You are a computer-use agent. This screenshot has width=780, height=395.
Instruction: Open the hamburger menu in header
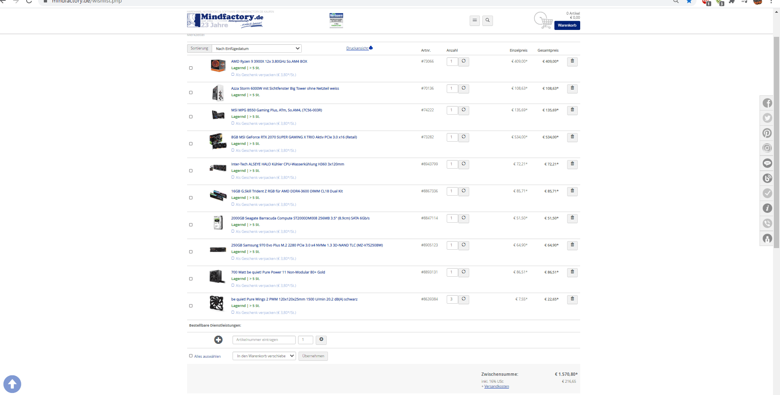pyautogui.click(x=475, y=20)
